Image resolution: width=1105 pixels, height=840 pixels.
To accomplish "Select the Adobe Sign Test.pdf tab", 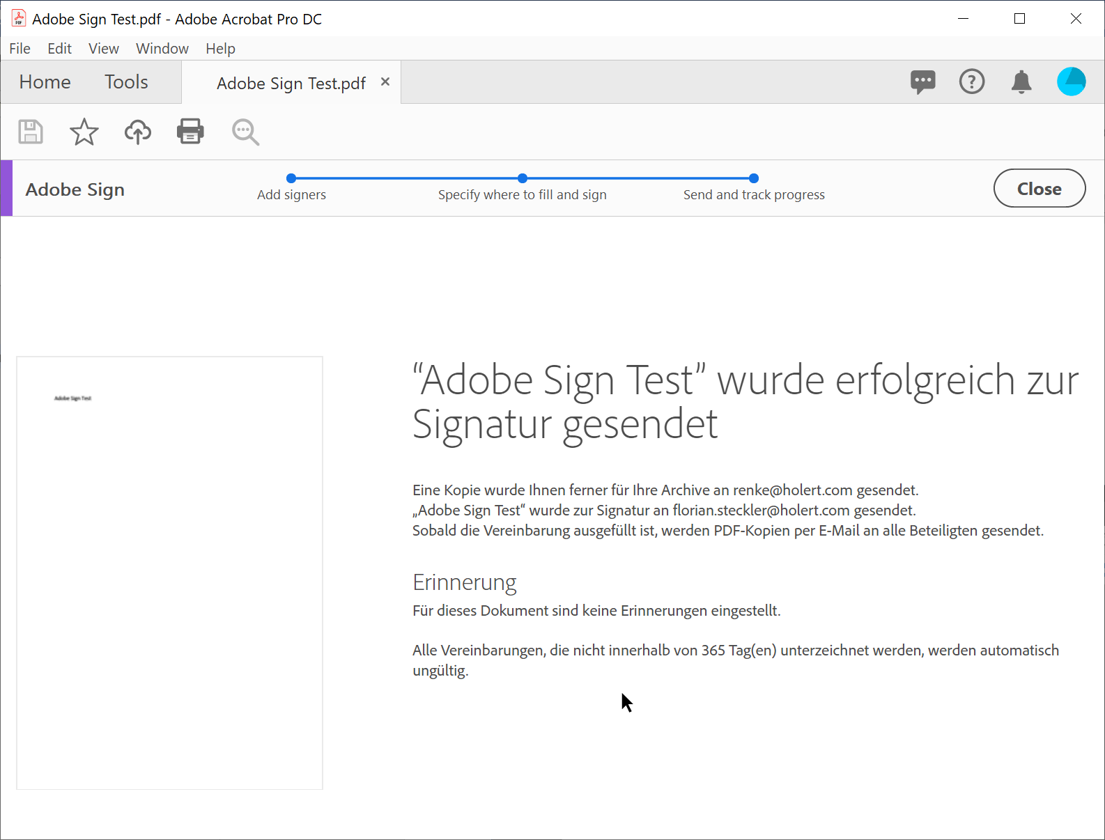I will click(291, 84).
